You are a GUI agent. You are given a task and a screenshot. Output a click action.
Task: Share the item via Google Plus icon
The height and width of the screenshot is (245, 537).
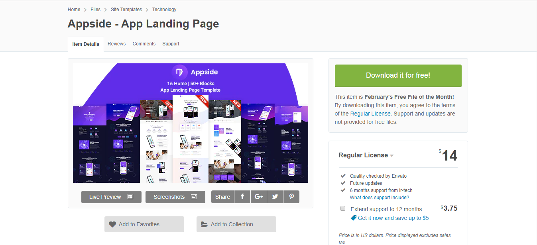pos(259,197)
